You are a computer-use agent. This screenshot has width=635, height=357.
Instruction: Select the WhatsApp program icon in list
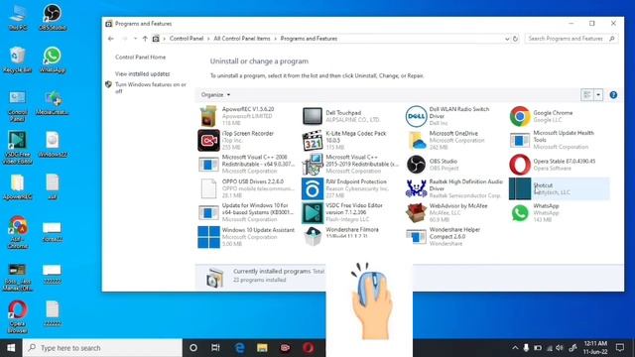pyautogui.click(x=520, y=213)
